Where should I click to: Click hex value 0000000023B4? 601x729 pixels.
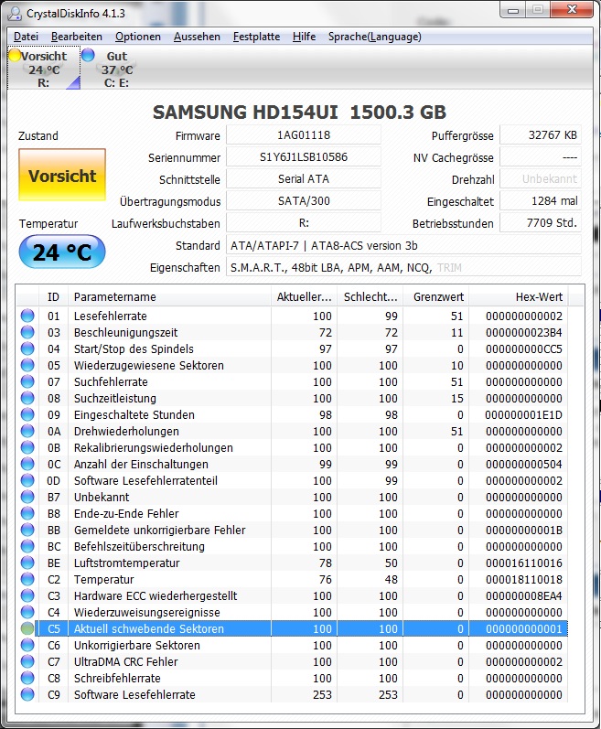click(524, 332)
